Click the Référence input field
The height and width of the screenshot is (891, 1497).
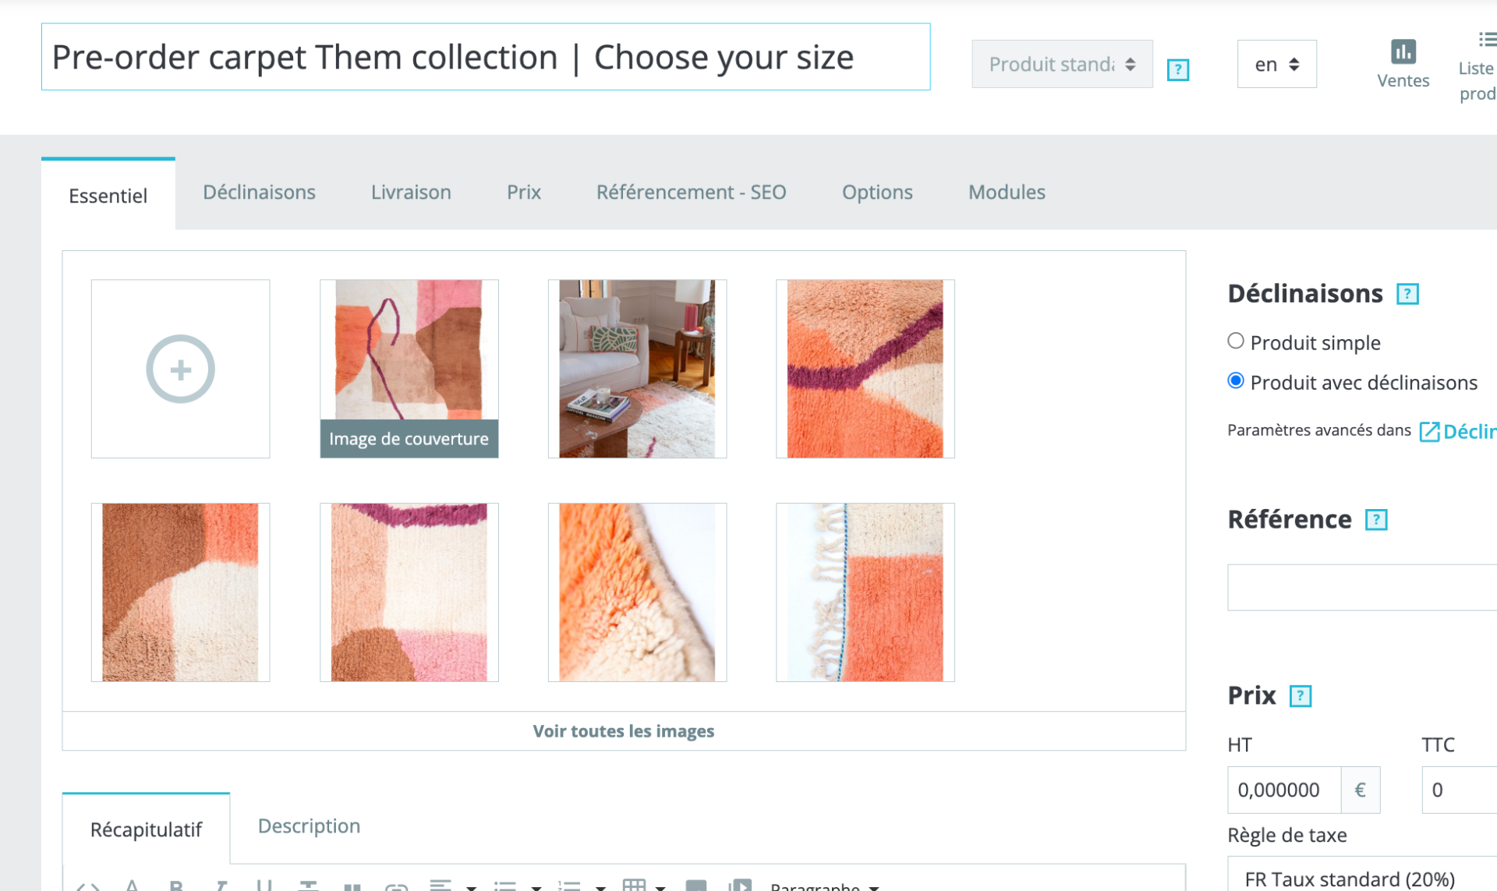(x=1362, y=587)
